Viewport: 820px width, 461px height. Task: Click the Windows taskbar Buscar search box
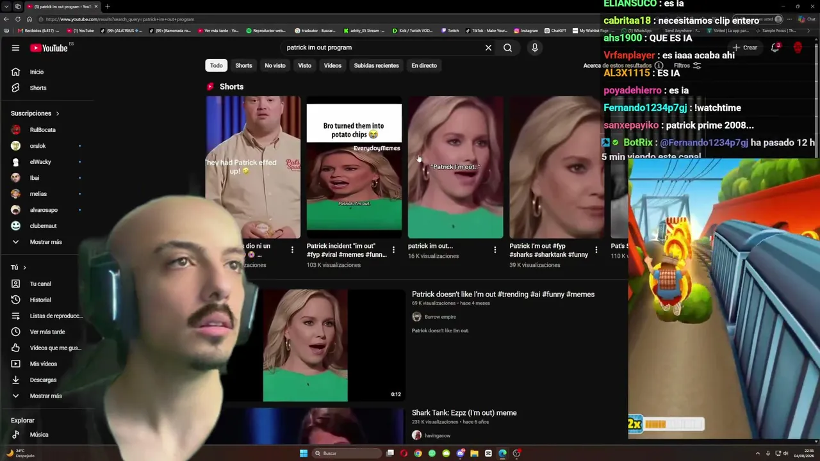coord(347,453)
